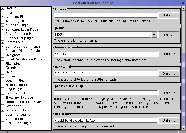
Task: Open the game client dropdown arrow
Action: (x=154, y=35)
